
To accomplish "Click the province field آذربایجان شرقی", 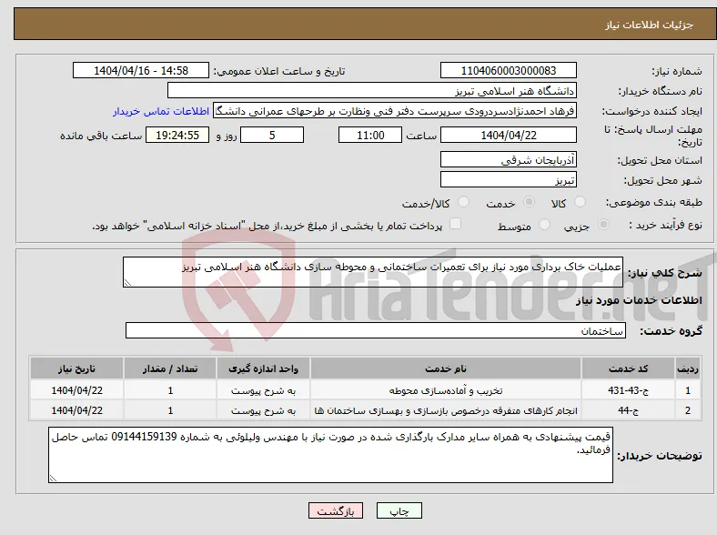I will (x=509, y=159).
